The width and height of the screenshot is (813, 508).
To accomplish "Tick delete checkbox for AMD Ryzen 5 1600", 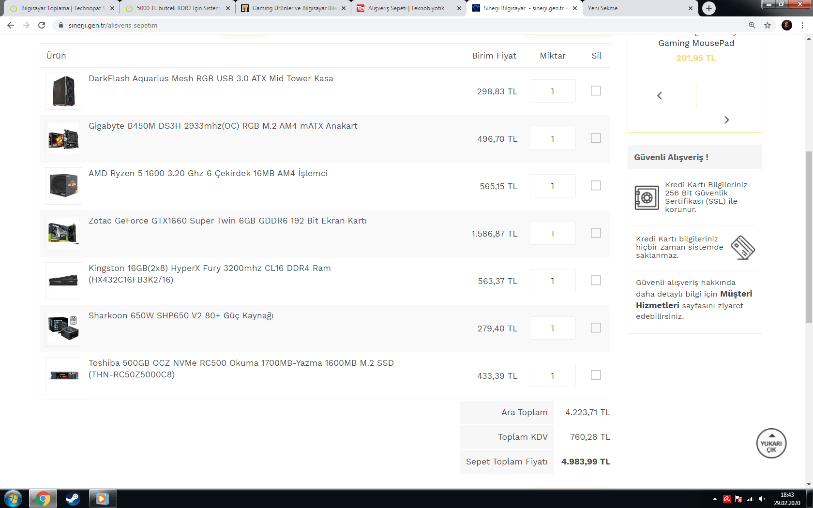I will coord(596,185).
